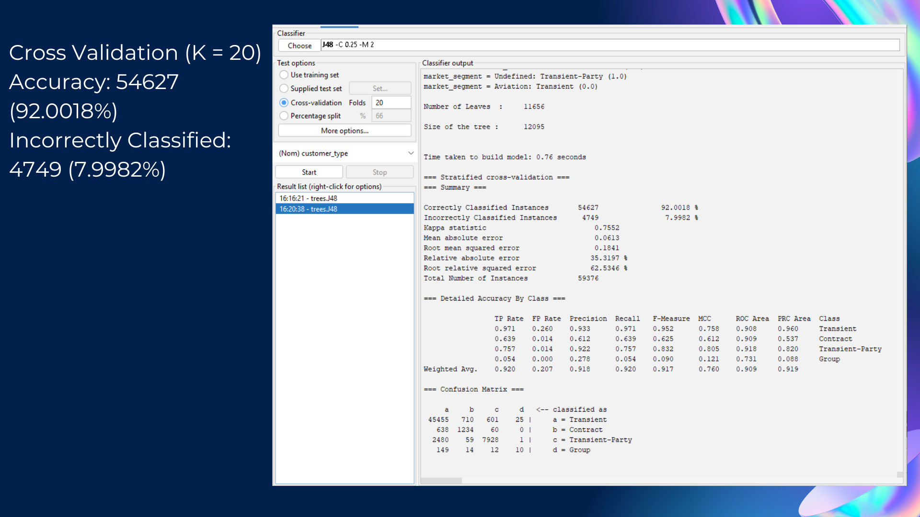
Task: Click the Mean absolute error line
Action: tap(521, 238)
